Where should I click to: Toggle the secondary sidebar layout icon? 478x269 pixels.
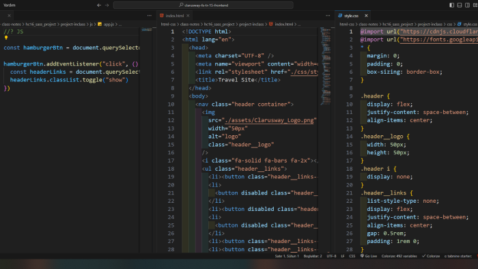point(467,5)
